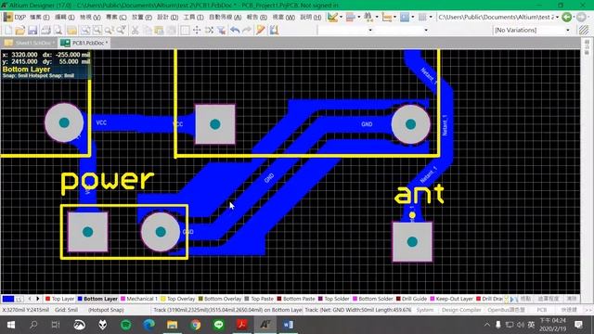Select the Top Layer tab
The image size is (594, 334).
pyautogui.click(x=59, y=299)
